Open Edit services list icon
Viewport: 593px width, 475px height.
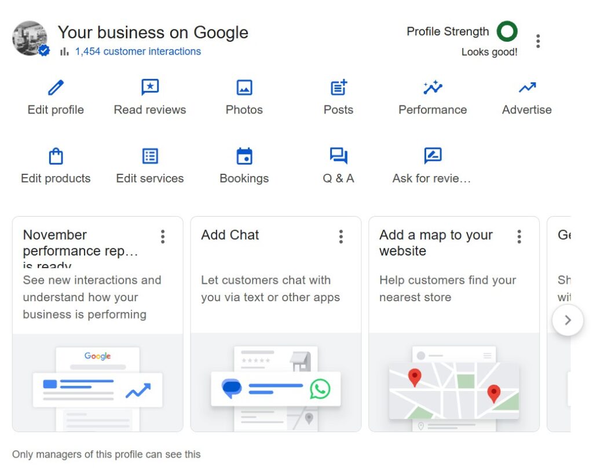[x=150, y=156]
